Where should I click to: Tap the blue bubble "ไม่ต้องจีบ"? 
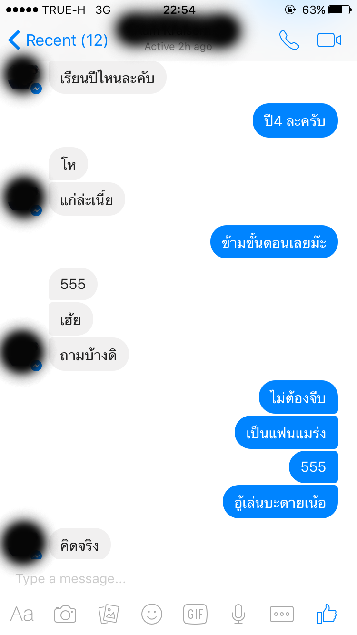pyautogui.click(x=298, y=397)
